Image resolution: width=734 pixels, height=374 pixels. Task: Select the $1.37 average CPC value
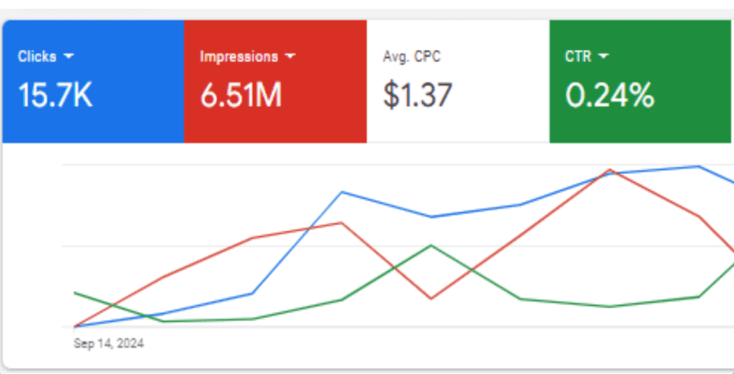417,95
